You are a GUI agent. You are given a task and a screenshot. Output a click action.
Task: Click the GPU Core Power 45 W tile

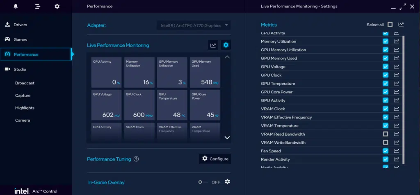205,105
